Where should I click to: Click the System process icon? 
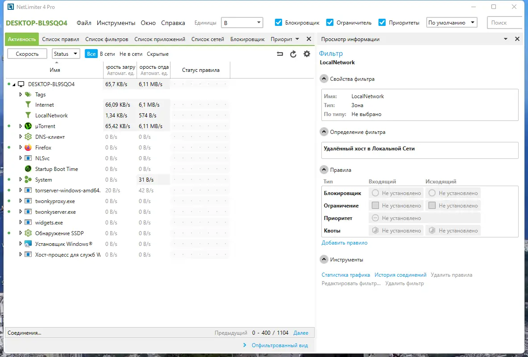pos(28,180)
